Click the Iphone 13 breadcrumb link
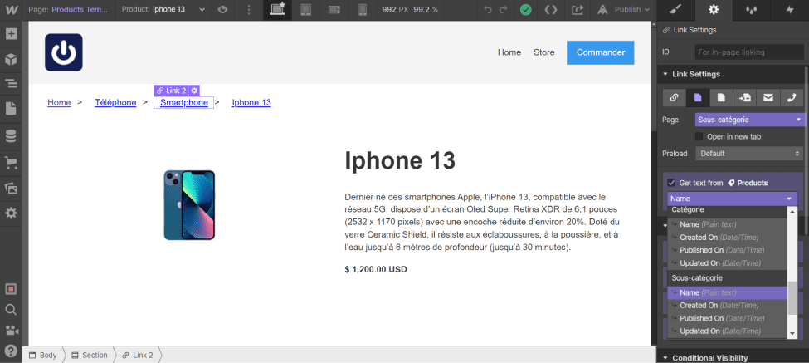The image size is (809, 363). [x=251, y=102]
